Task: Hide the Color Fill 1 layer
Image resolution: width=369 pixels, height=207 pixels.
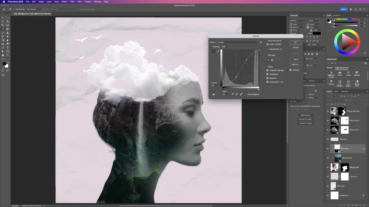Action: point(328,176)
